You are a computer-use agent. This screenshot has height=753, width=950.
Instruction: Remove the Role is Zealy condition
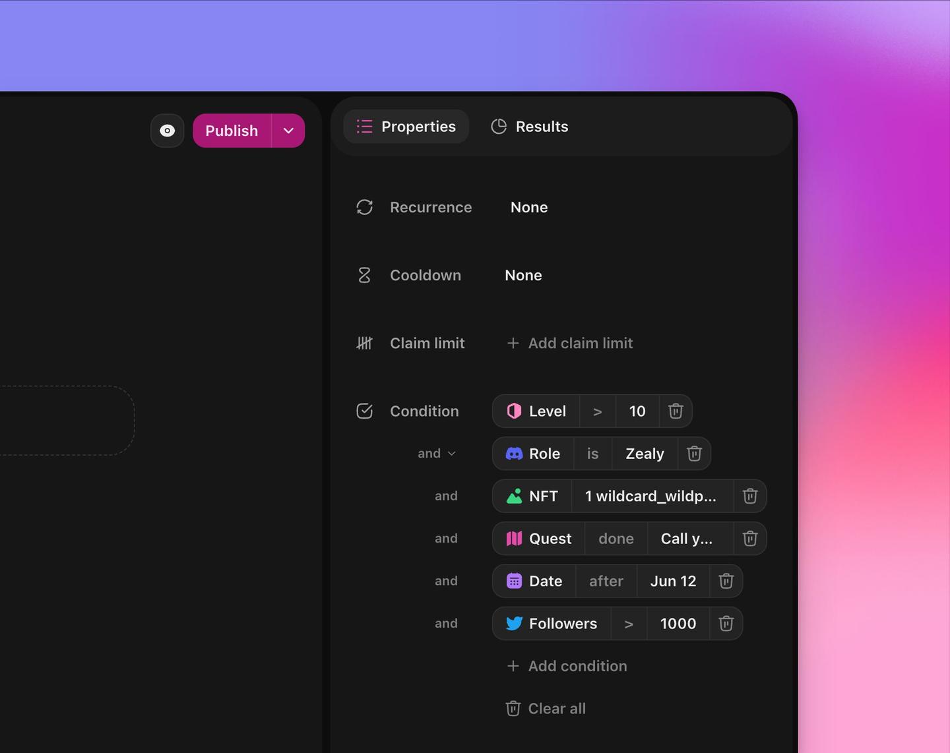point(694,454)
